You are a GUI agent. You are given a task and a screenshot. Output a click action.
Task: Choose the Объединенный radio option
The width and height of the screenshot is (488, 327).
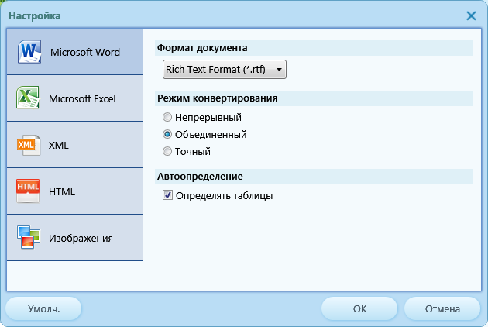click(x=167, y=134)
